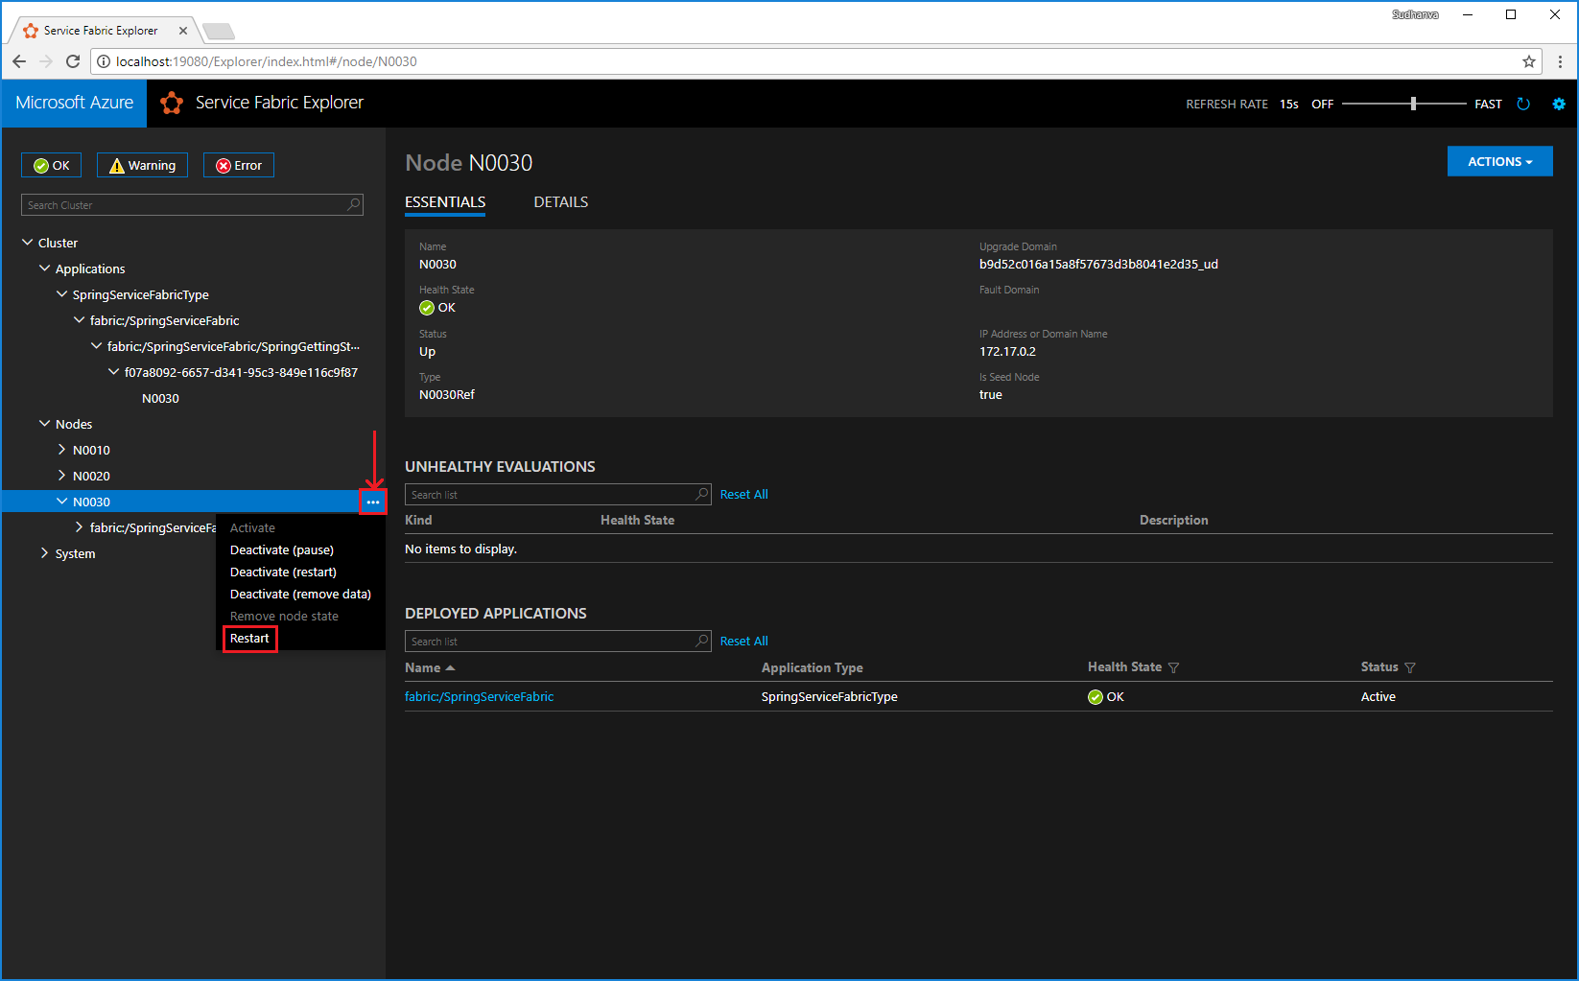Open the fabric:/SpringServiceFabric deployed application link
1579x981 pixels.
tap(479, 697)
